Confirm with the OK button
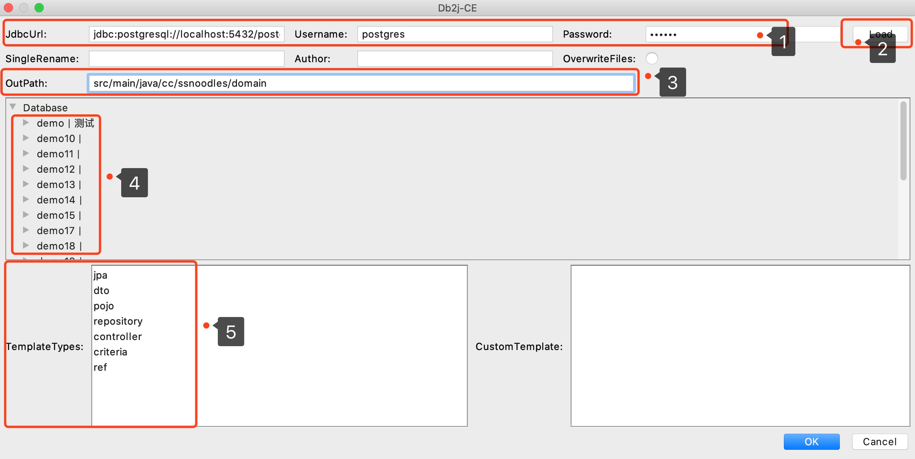 [x=811, y=442]
